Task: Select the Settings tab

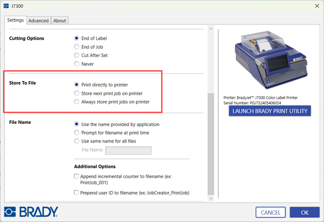Action: pyautogui.click(x=15, y=20)
